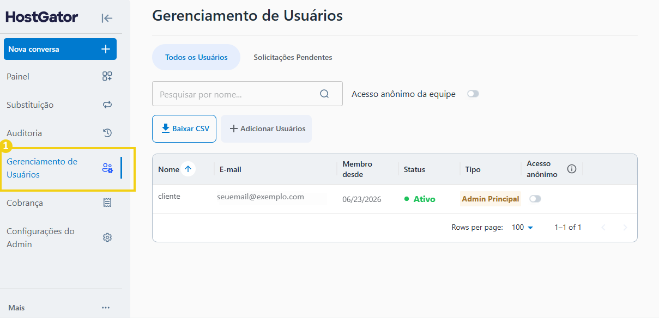
Task: Click the Substituição swap arrows icon
Action: (x=107, y=105)
